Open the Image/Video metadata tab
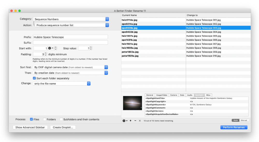 pos(162,95)
